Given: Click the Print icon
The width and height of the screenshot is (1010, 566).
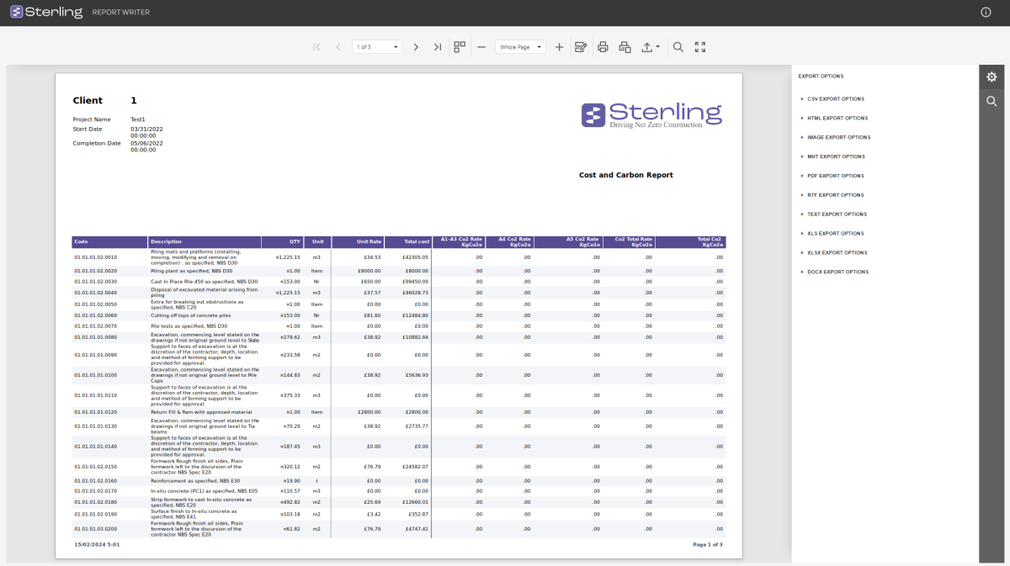Looking at the screenshot, I should point(603,46).
